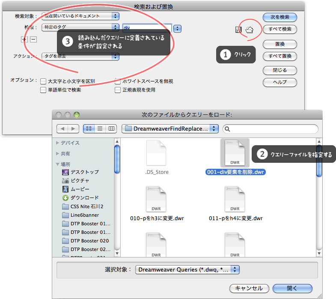Click the file dialog search field
336x299 pixels.
(271, 129)
